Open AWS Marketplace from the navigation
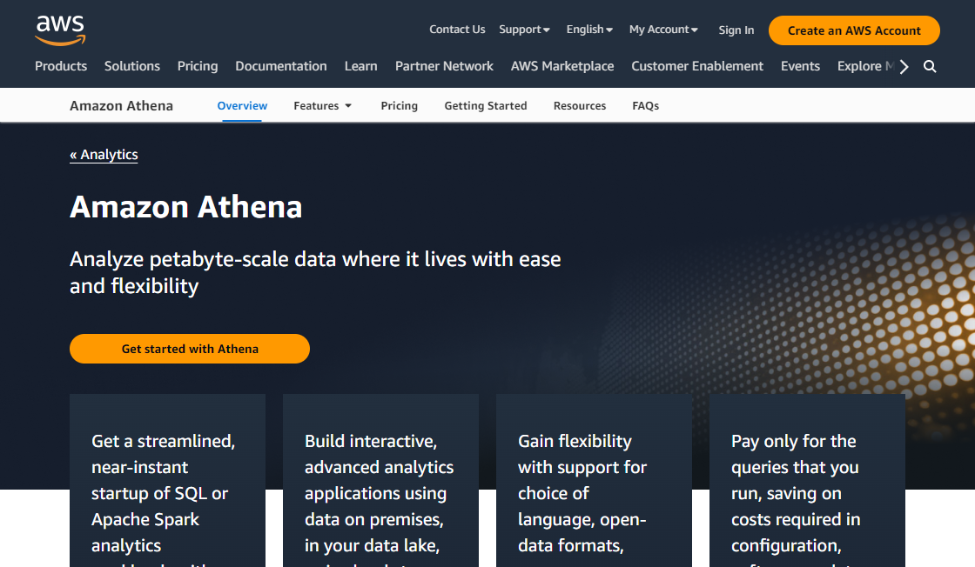 click(562, 66)
